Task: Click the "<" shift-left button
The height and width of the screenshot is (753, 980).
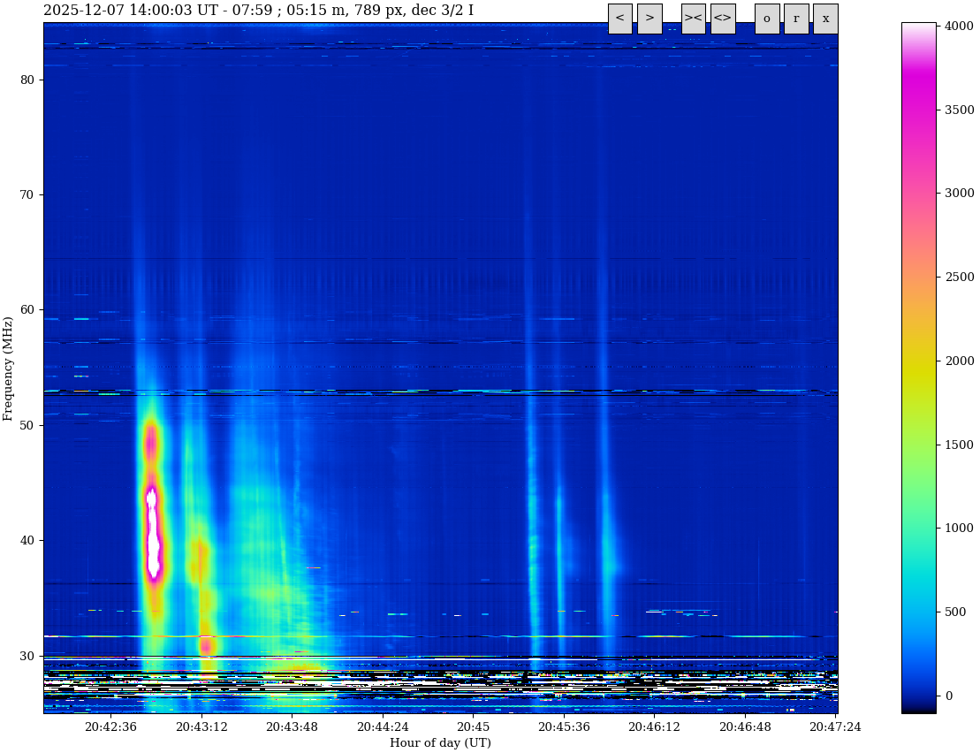Action: 619,19
